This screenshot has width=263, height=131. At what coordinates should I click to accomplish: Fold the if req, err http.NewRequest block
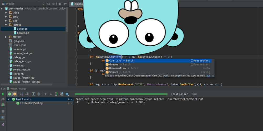(77, 84)
